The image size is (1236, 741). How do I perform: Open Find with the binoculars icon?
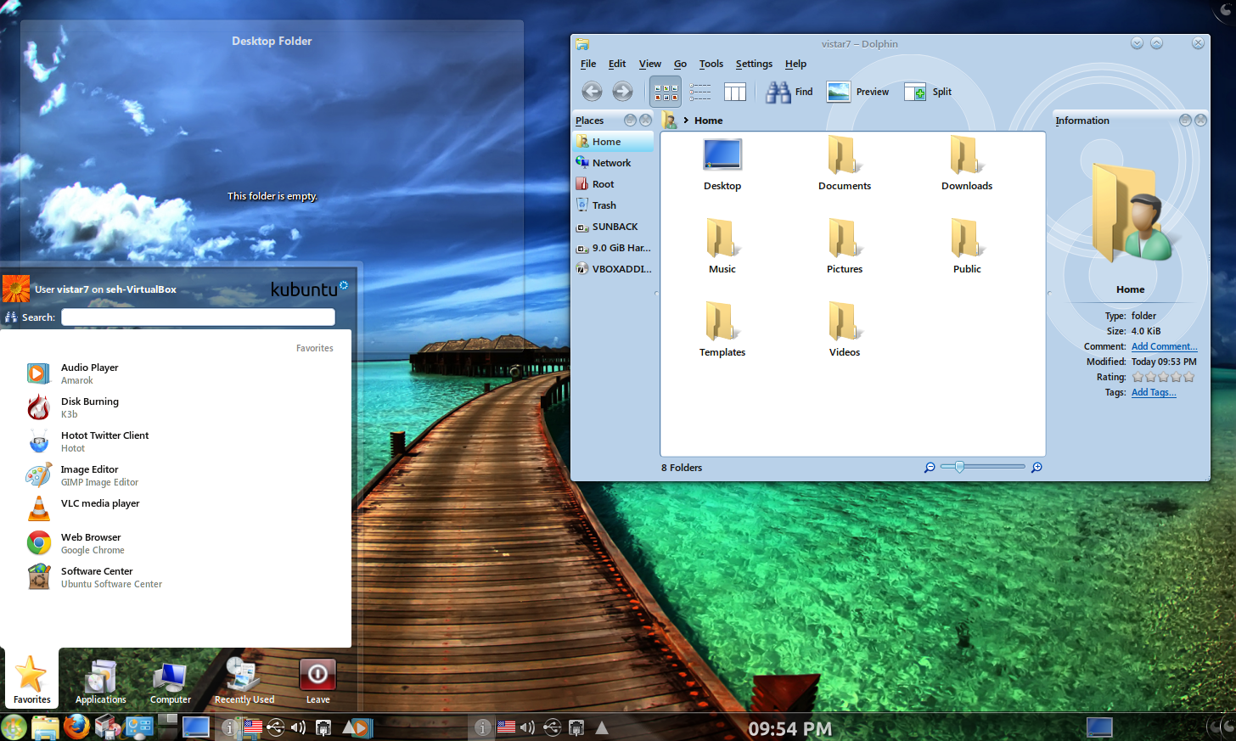click(789, 92)
